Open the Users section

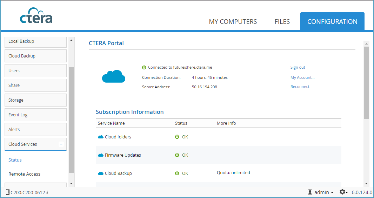coord(35,71)
